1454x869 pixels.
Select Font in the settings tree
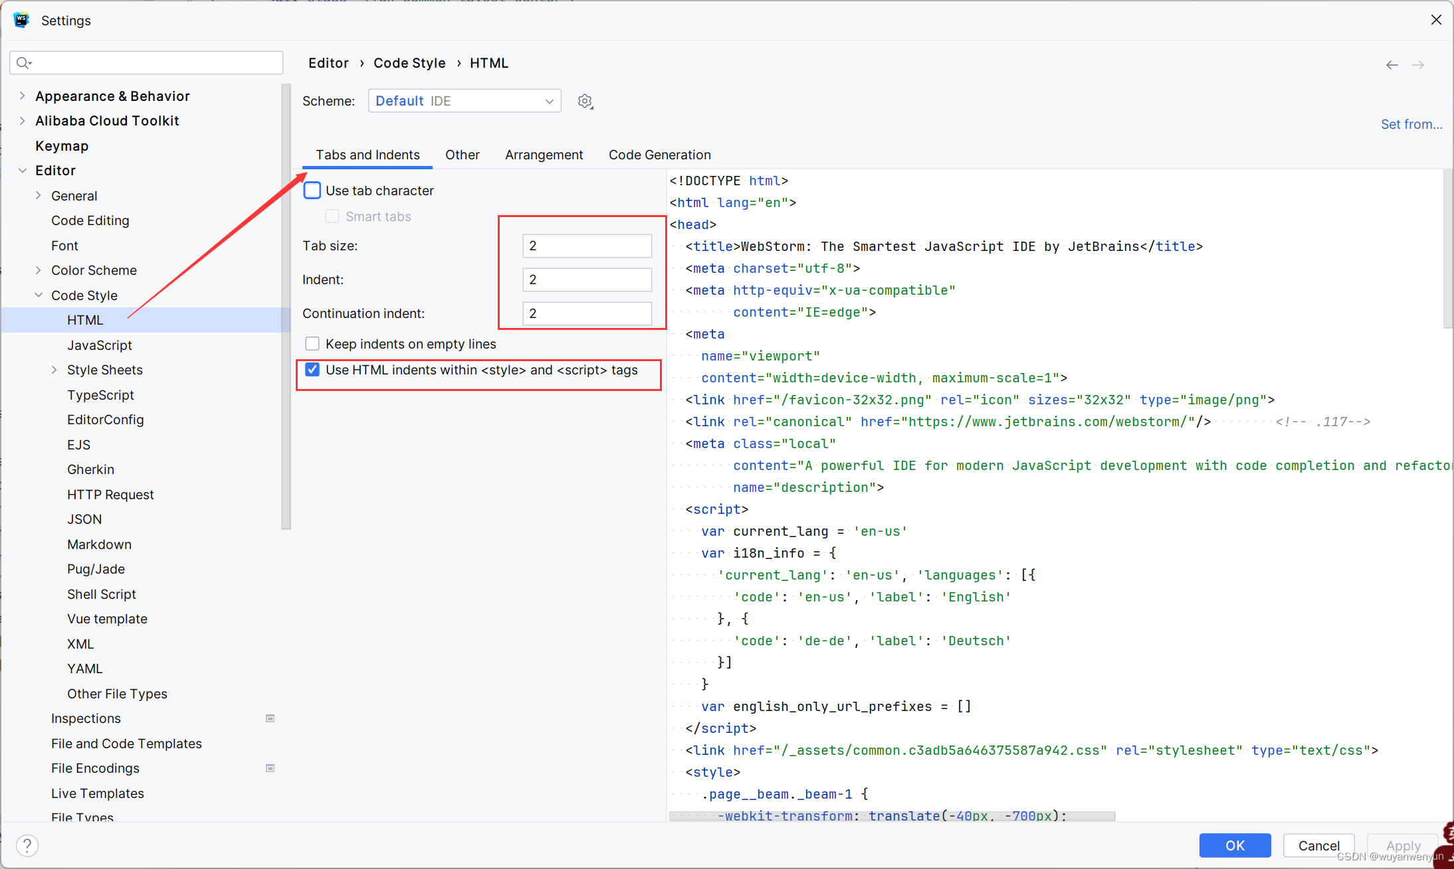(x=64, y=246)
